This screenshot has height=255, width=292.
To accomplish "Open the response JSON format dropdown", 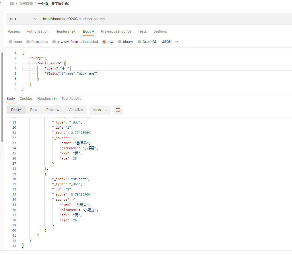I will click(x=100, y=110).
